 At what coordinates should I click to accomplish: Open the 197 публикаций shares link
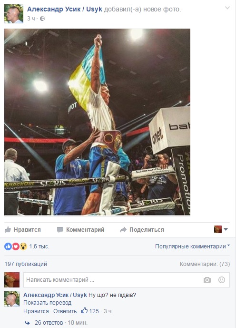click(x=26, y=264)
